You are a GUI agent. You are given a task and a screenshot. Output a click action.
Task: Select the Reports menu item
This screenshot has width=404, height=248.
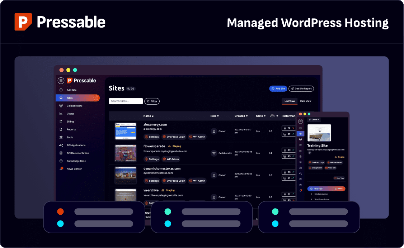coord(61,129)
